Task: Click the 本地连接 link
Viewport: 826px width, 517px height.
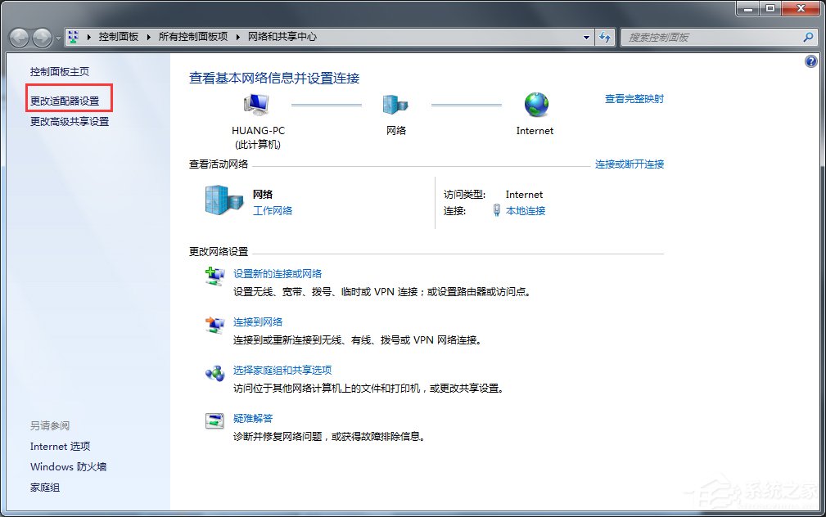Action: click(x=526, y=211)
